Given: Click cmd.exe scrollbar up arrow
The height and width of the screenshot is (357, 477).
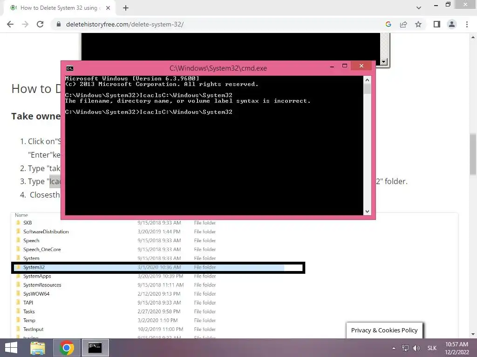Looking at the screenshot, I should tap(367, 80).
